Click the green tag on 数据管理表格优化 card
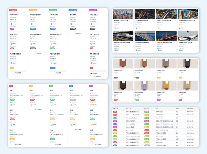The height and width of the screenshot is (154, 207). (52, 49)
